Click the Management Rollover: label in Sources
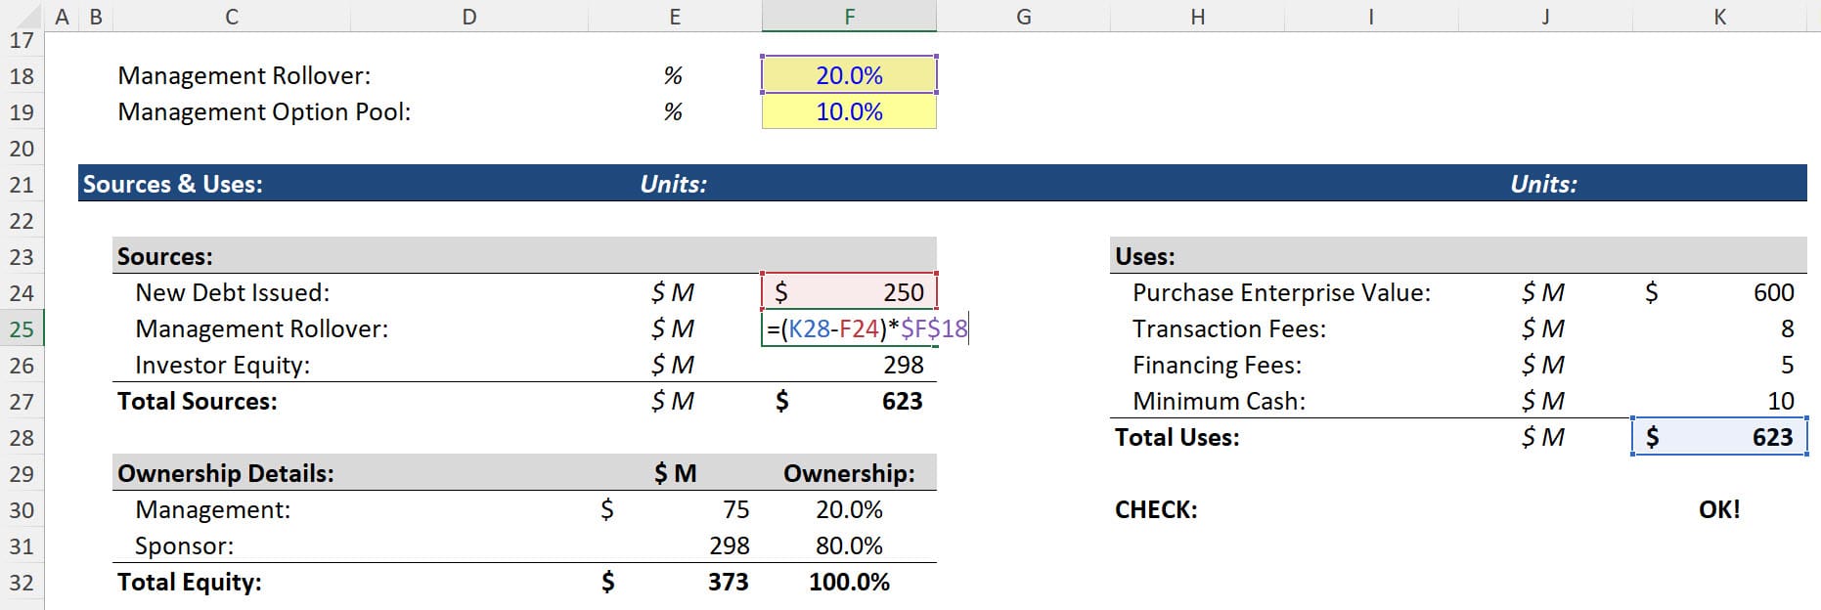This screenshot has height=610, width=1821. click(262, 328)
